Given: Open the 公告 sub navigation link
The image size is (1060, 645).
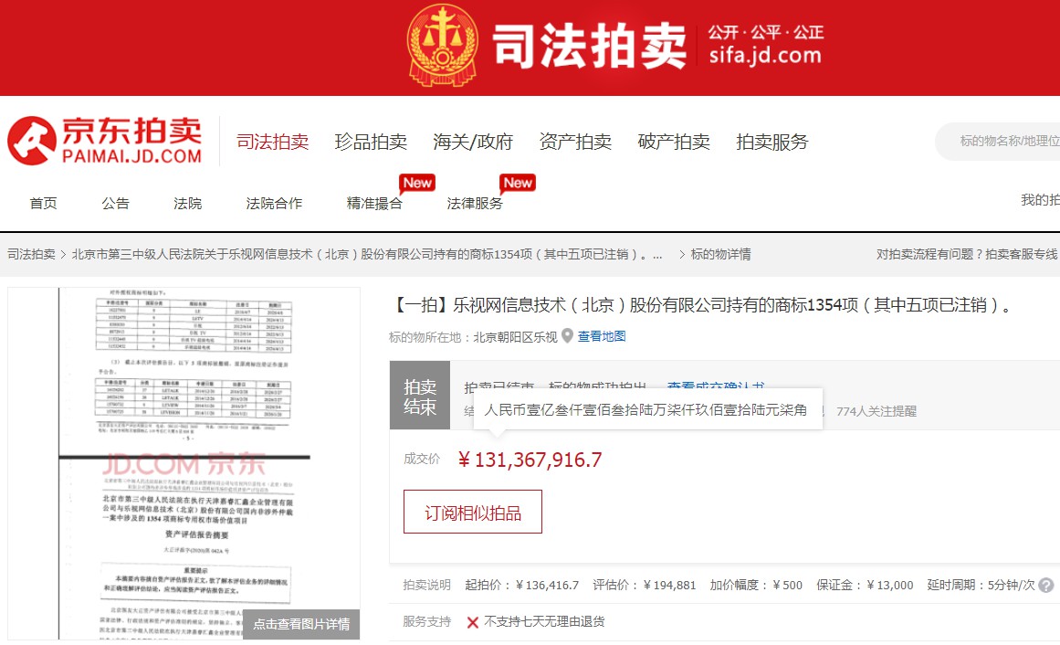Looking at the screenshot, I should click(x=116, y=203).
